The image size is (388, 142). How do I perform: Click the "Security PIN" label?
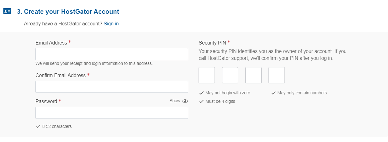pos(212,43)
